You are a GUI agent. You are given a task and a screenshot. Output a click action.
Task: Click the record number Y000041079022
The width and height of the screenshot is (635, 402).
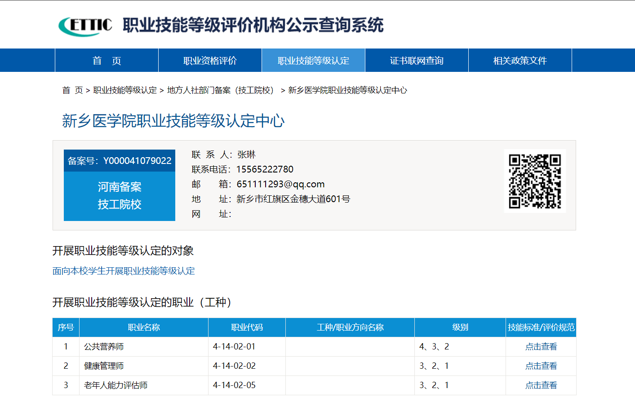(137, 161)
